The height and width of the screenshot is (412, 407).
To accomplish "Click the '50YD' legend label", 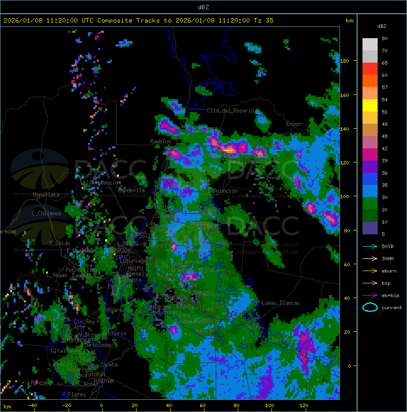I will tap(387, 247).
